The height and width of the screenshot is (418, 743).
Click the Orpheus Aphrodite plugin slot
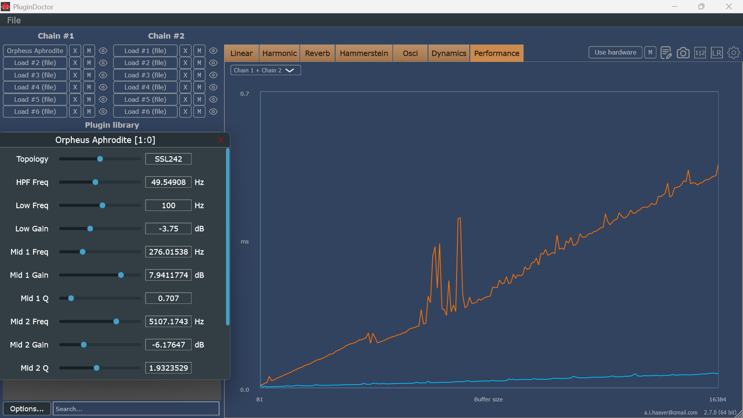(x=35, y=51)
